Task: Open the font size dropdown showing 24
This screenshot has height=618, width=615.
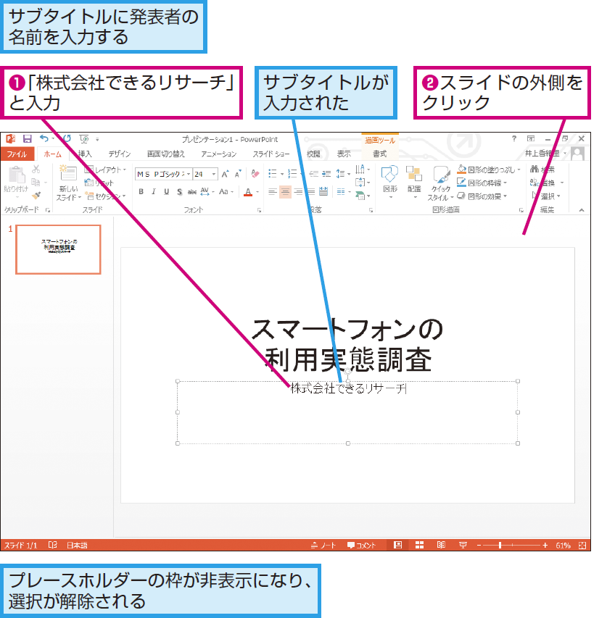Action: pyautogui.click(x=214, y=174)
